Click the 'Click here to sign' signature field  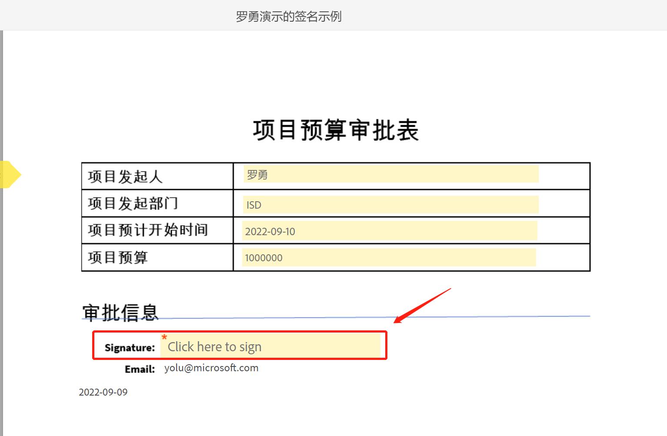click(270, 346)
